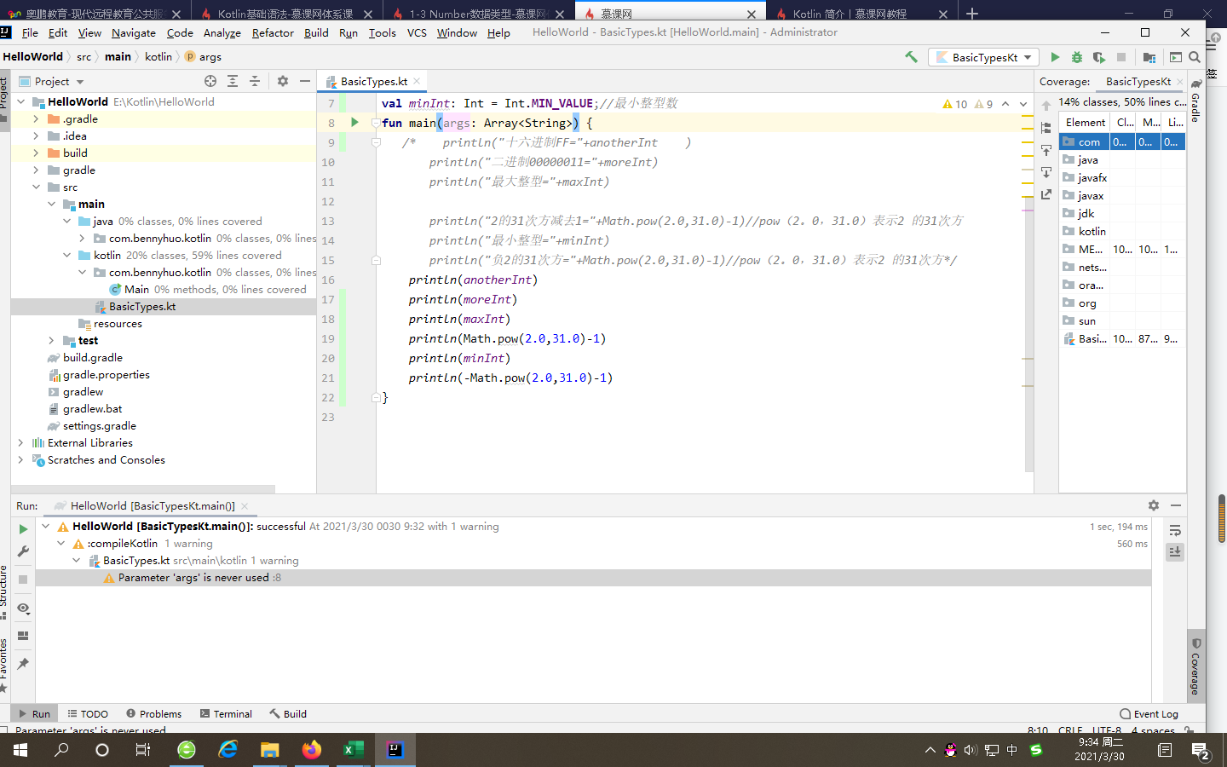Viewport: 1227px width, 767px height.
Task: Hide the Project panel with minus icon
Action: [305, 81]
